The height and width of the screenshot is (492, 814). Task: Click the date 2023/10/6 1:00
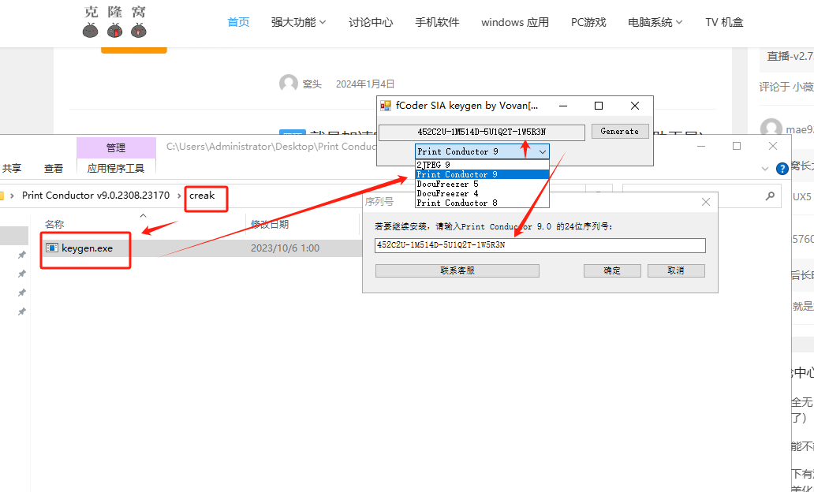(285, 248)
